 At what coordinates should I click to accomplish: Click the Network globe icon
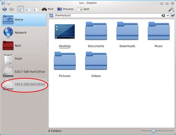click(x=8, y=33)
